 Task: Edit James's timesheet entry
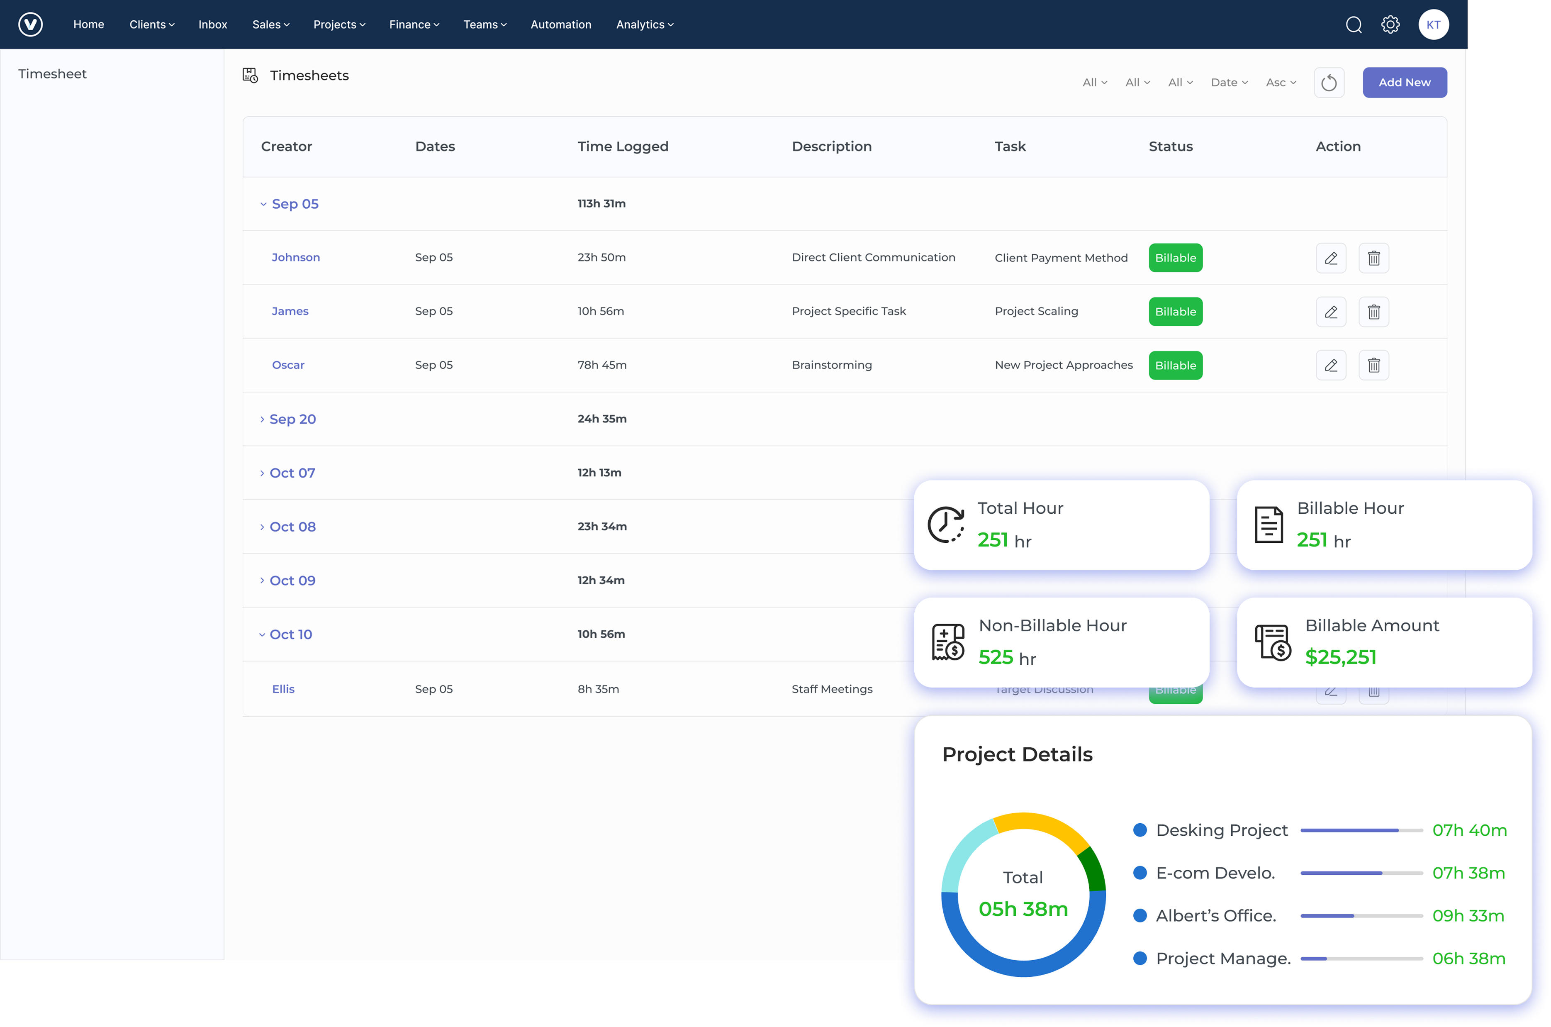point(1330,312)
